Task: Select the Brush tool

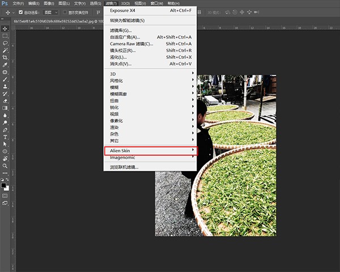Action: [x=5, y=79]
